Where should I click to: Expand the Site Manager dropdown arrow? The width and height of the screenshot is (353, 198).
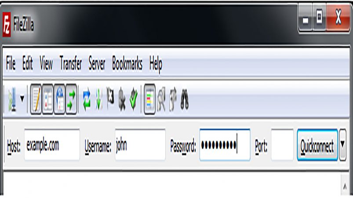pyautogui.click(x=22, y=99)
